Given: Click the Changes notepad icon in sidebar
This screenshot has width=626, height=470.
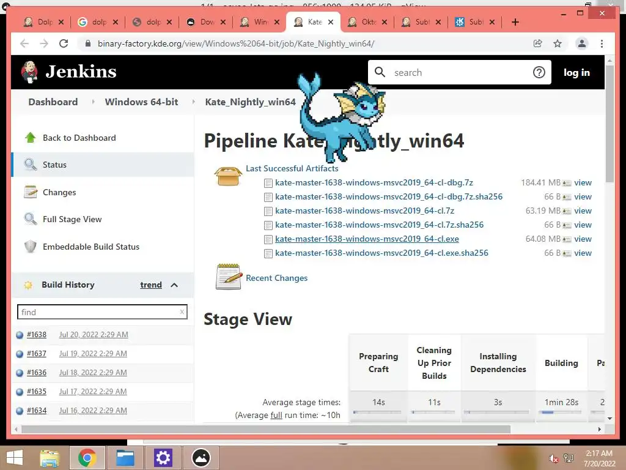Looking at the screenshot, I should (31, 192).
